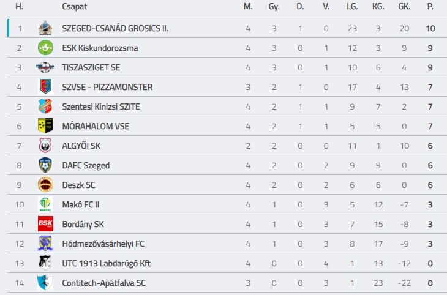Click the ALGYŐI SK club badge
This screenshot has width=447, height=295.
click(45, 146)
